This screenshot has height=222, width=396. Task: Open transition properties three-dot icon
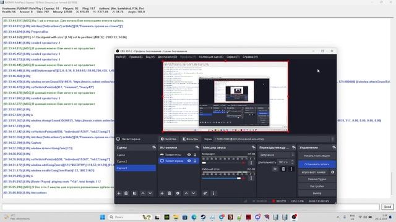point(291,169)
